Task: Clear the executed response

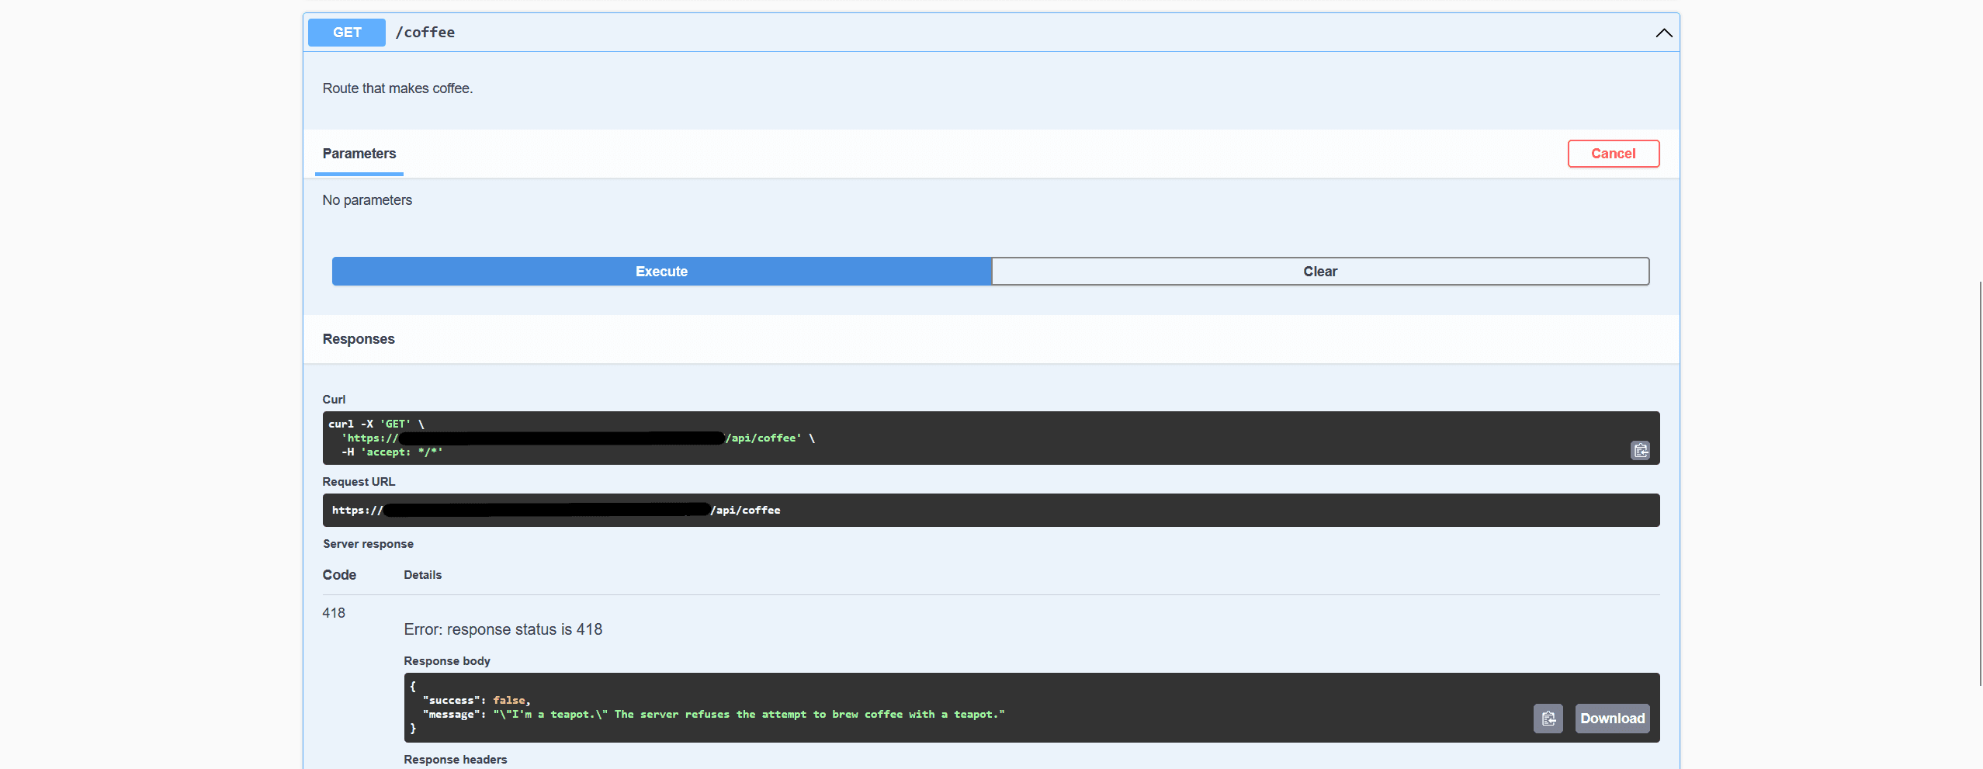Action: click(1319, 272)
